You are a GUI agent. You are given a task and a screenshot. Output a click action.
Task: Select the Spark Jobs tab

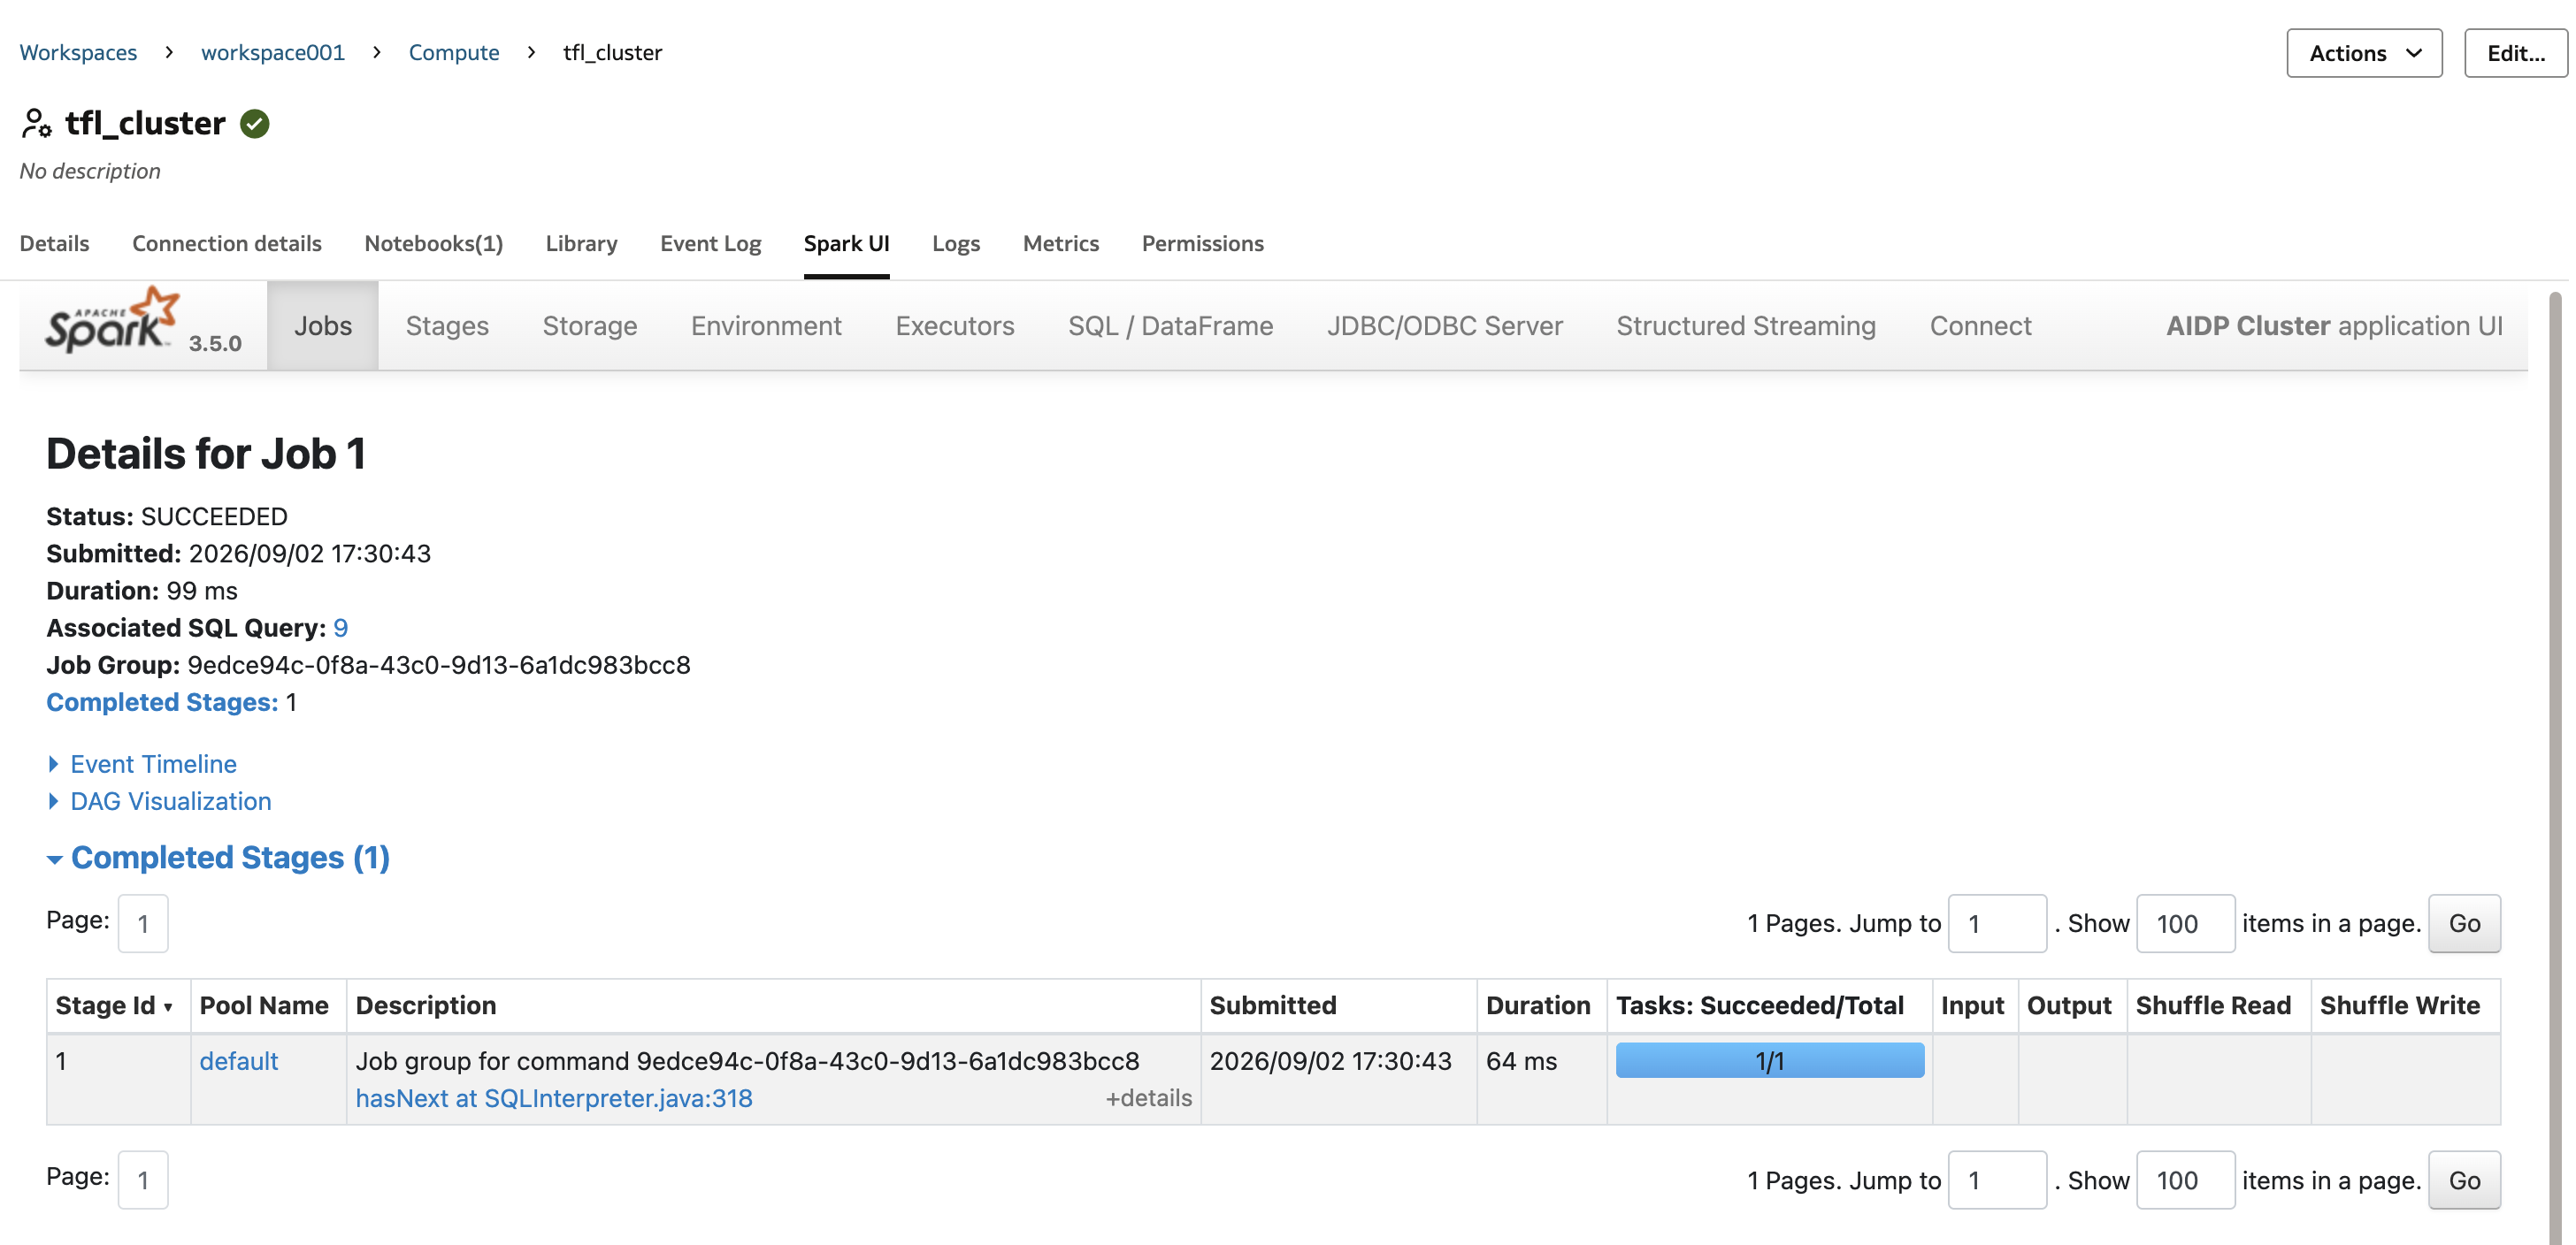coord(323,325)
